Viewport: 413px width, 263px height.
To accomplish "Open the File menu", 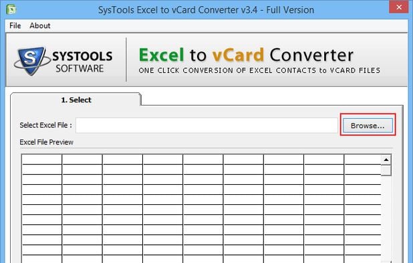I will coord(15,25).
